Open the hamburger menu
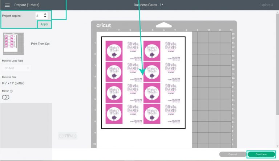The height and width of the screenshot is (161, 279). (7, 5)
